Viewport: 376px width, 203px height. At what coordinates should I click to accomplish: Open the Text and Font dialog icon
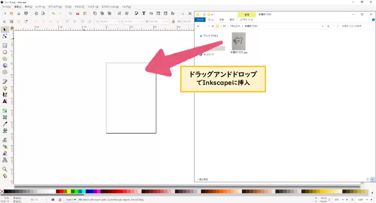click(144, 14)
